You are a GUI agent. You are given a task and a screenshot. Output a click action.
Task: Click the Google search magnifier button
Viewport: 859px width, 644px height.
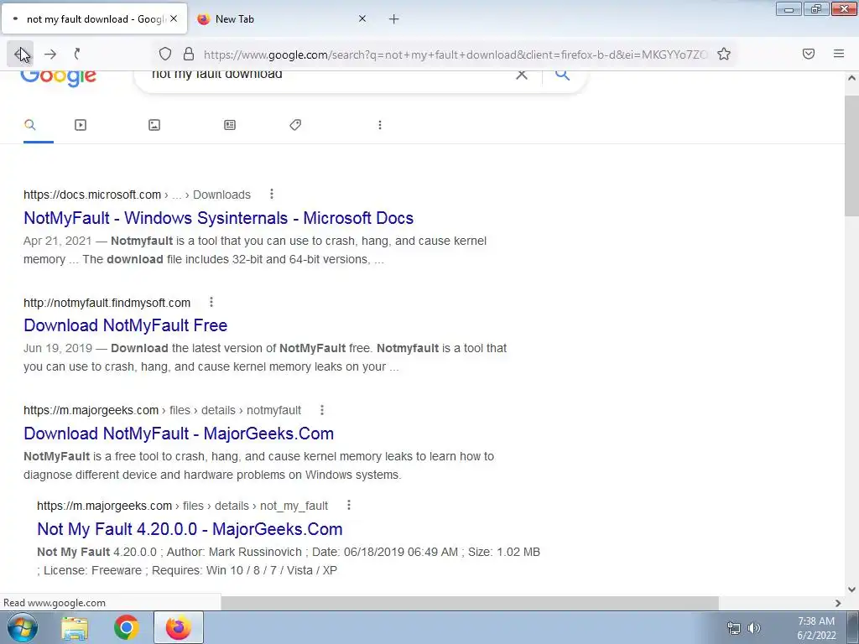[563, 75]
